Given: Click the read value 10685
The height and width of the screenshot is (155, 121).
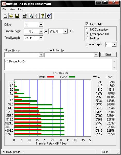Looking at the screenshot, I should (110, 97).
